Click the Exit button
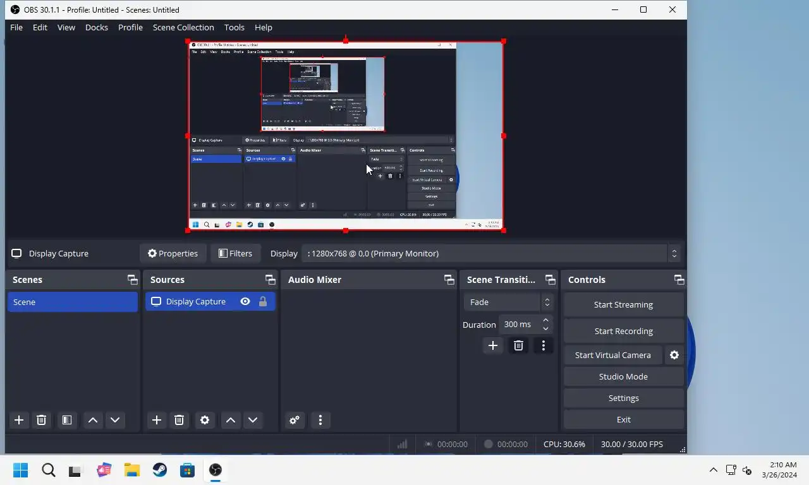The width and height of the screenshot is (809, 485). (623, 419)
